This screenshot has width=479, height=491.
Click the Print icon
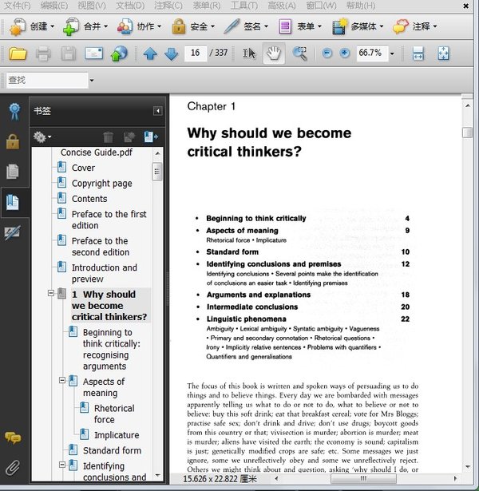pyautogui.click(x=43, y=53)
